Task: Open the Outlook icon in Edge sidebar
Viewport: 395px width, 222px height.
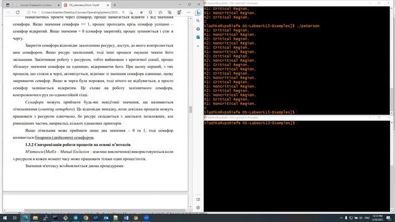Action: [x=198, y=37]
